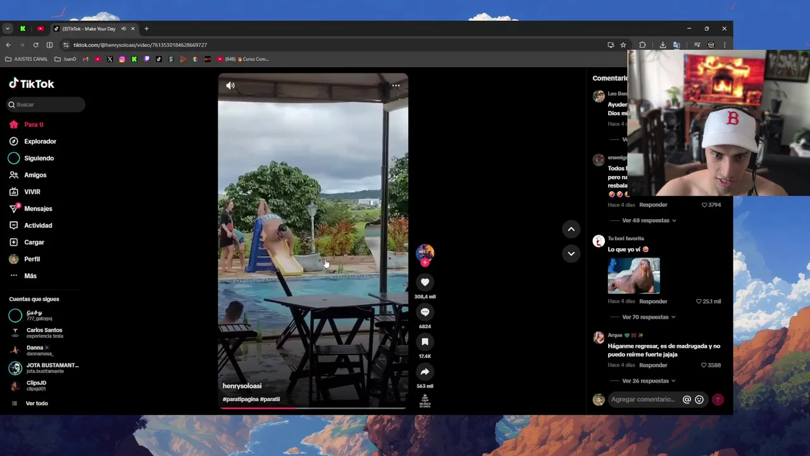Open the X bookmark icon

pyautogui.click(x=110, y=59)
